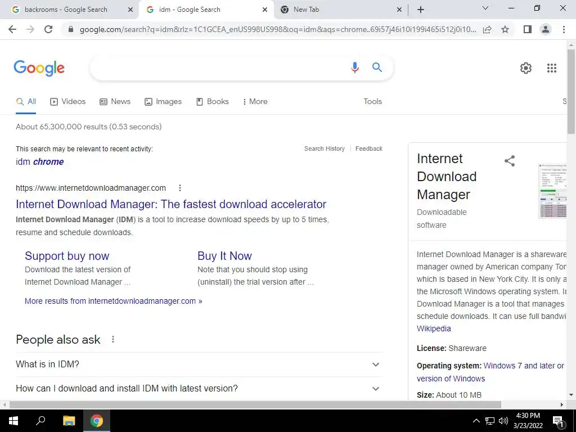Click the IDM screenshot thumbnail
The height and width of the screenshot is (432, 576).
pyautogui.click(x=552, y=191)
